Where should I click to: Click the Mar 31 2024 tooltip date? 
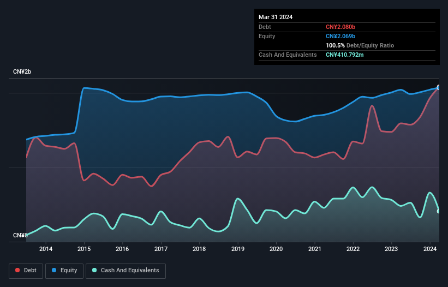click(276, 17)
